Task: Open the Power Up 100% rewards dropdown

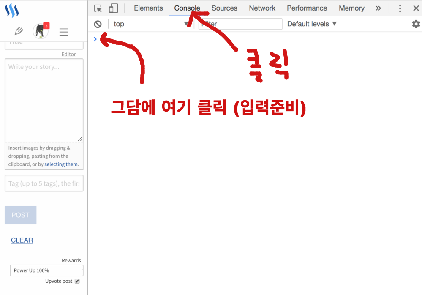Action: 46,270
